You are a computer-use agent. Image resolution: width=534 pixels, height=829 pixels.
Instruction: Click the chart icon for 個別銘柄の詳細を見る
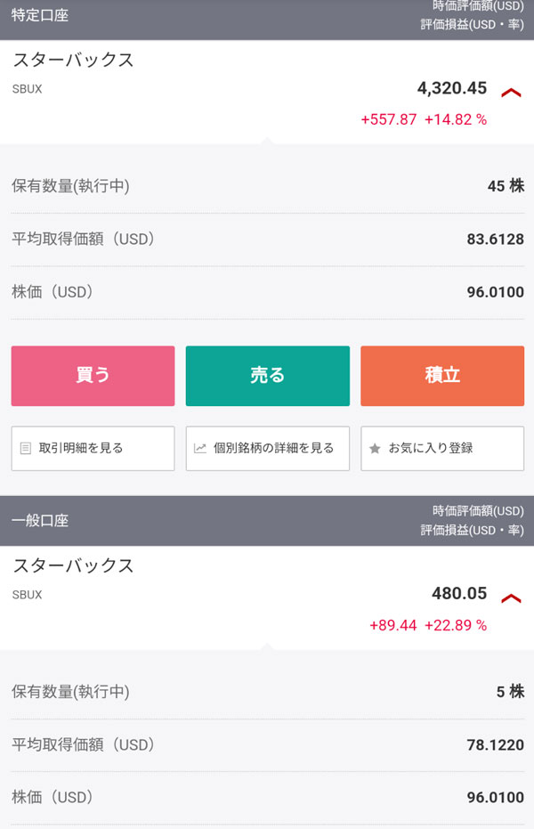pyautogui.click(x=200, y=449)
